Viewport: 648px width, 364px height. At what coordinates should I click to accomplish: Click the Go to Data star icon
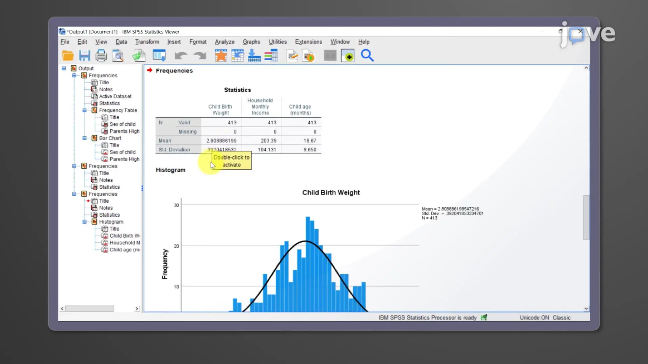point(221,56)
